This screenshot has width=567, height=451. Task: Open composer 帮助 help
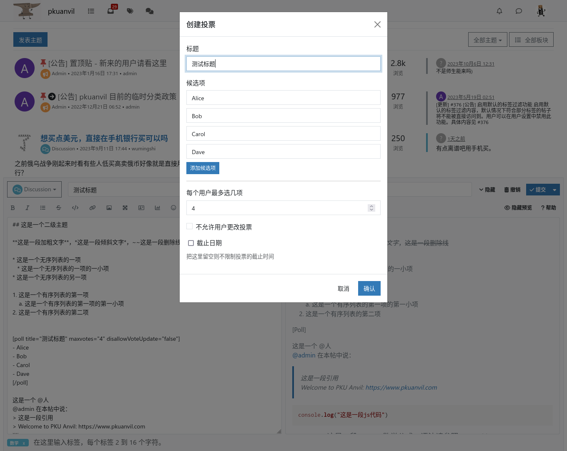[x=549, y=208]
